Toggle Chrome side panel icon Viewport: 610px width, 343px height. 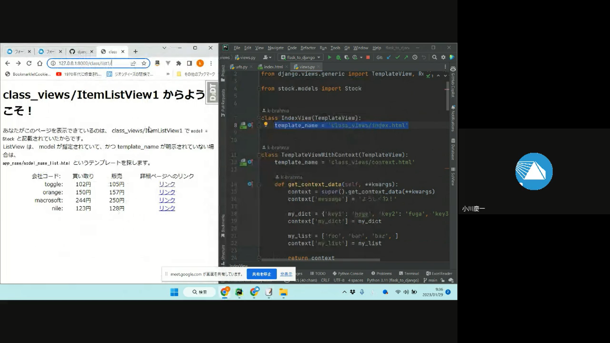click(189, 63)
